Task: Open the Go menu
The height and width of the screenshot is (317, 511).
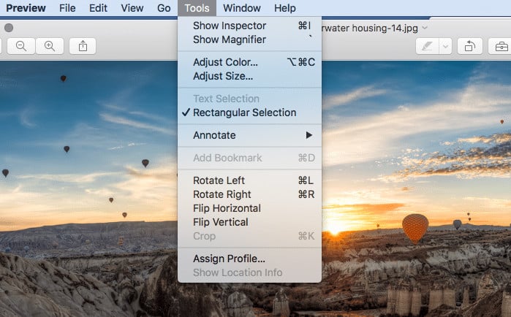Action: click(x=164, y=8)
